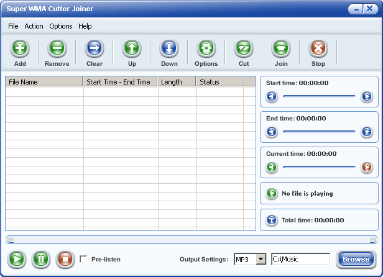Click the Clear list toolbar icon
Screen dimensions: 383x277
95,48
